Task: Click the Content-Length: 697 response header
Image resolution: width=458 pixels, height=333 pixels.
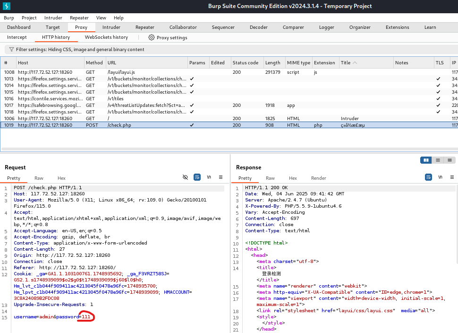Action: point(272,218)
